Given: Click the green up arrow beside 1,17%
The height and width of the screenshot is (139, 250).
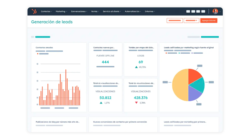Looking at the screenshot, I should 101,103.
